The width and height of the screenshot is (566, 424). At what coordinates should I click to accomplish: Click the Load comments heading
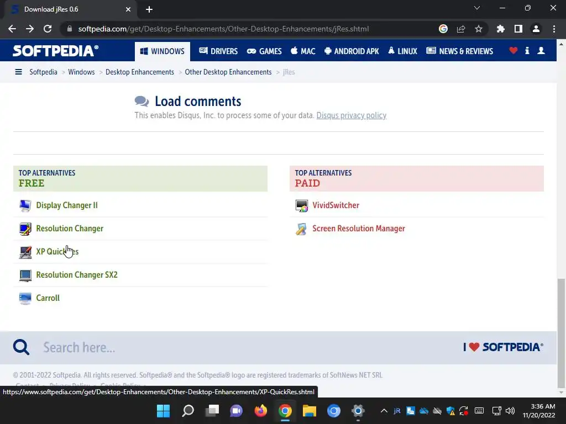point(198,102)
